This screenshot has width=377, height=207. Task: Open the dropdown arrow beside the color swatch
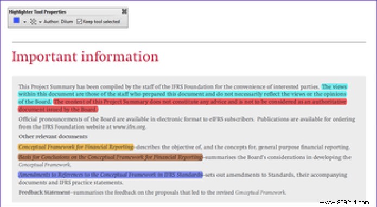25,22
